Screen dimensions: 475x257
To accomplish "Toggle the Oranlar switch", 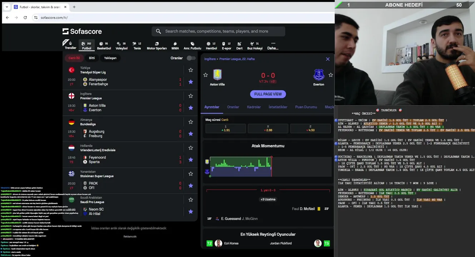I will coord(191,58).
